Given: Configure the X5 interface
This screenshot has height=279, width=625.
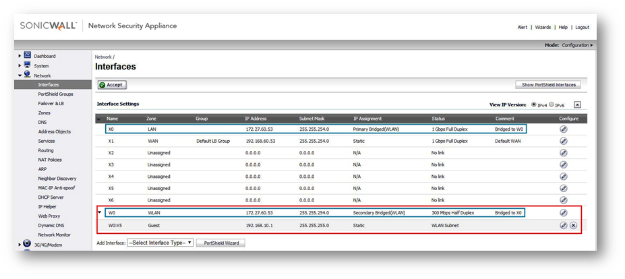Looking at the screenshot, I should 563,188.
